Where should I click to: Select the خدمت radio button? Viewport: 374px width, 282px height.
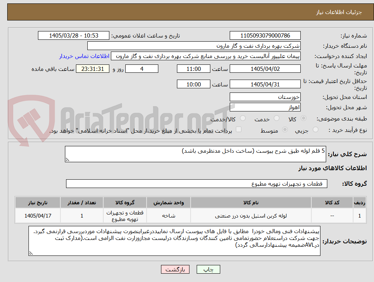point(277,118)
